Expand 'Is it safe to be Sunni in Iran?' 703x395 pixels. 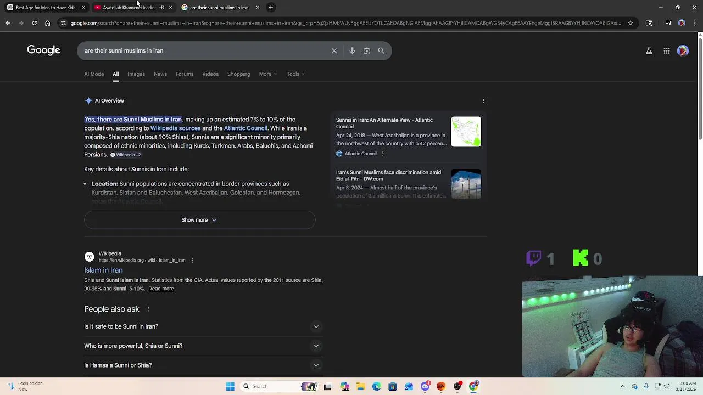tap(203, 326)
